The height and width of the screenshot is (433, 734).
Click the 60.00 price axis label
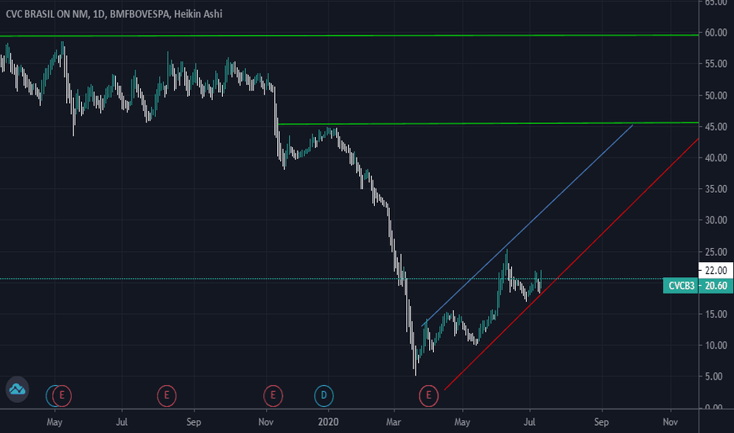point(716,33)
